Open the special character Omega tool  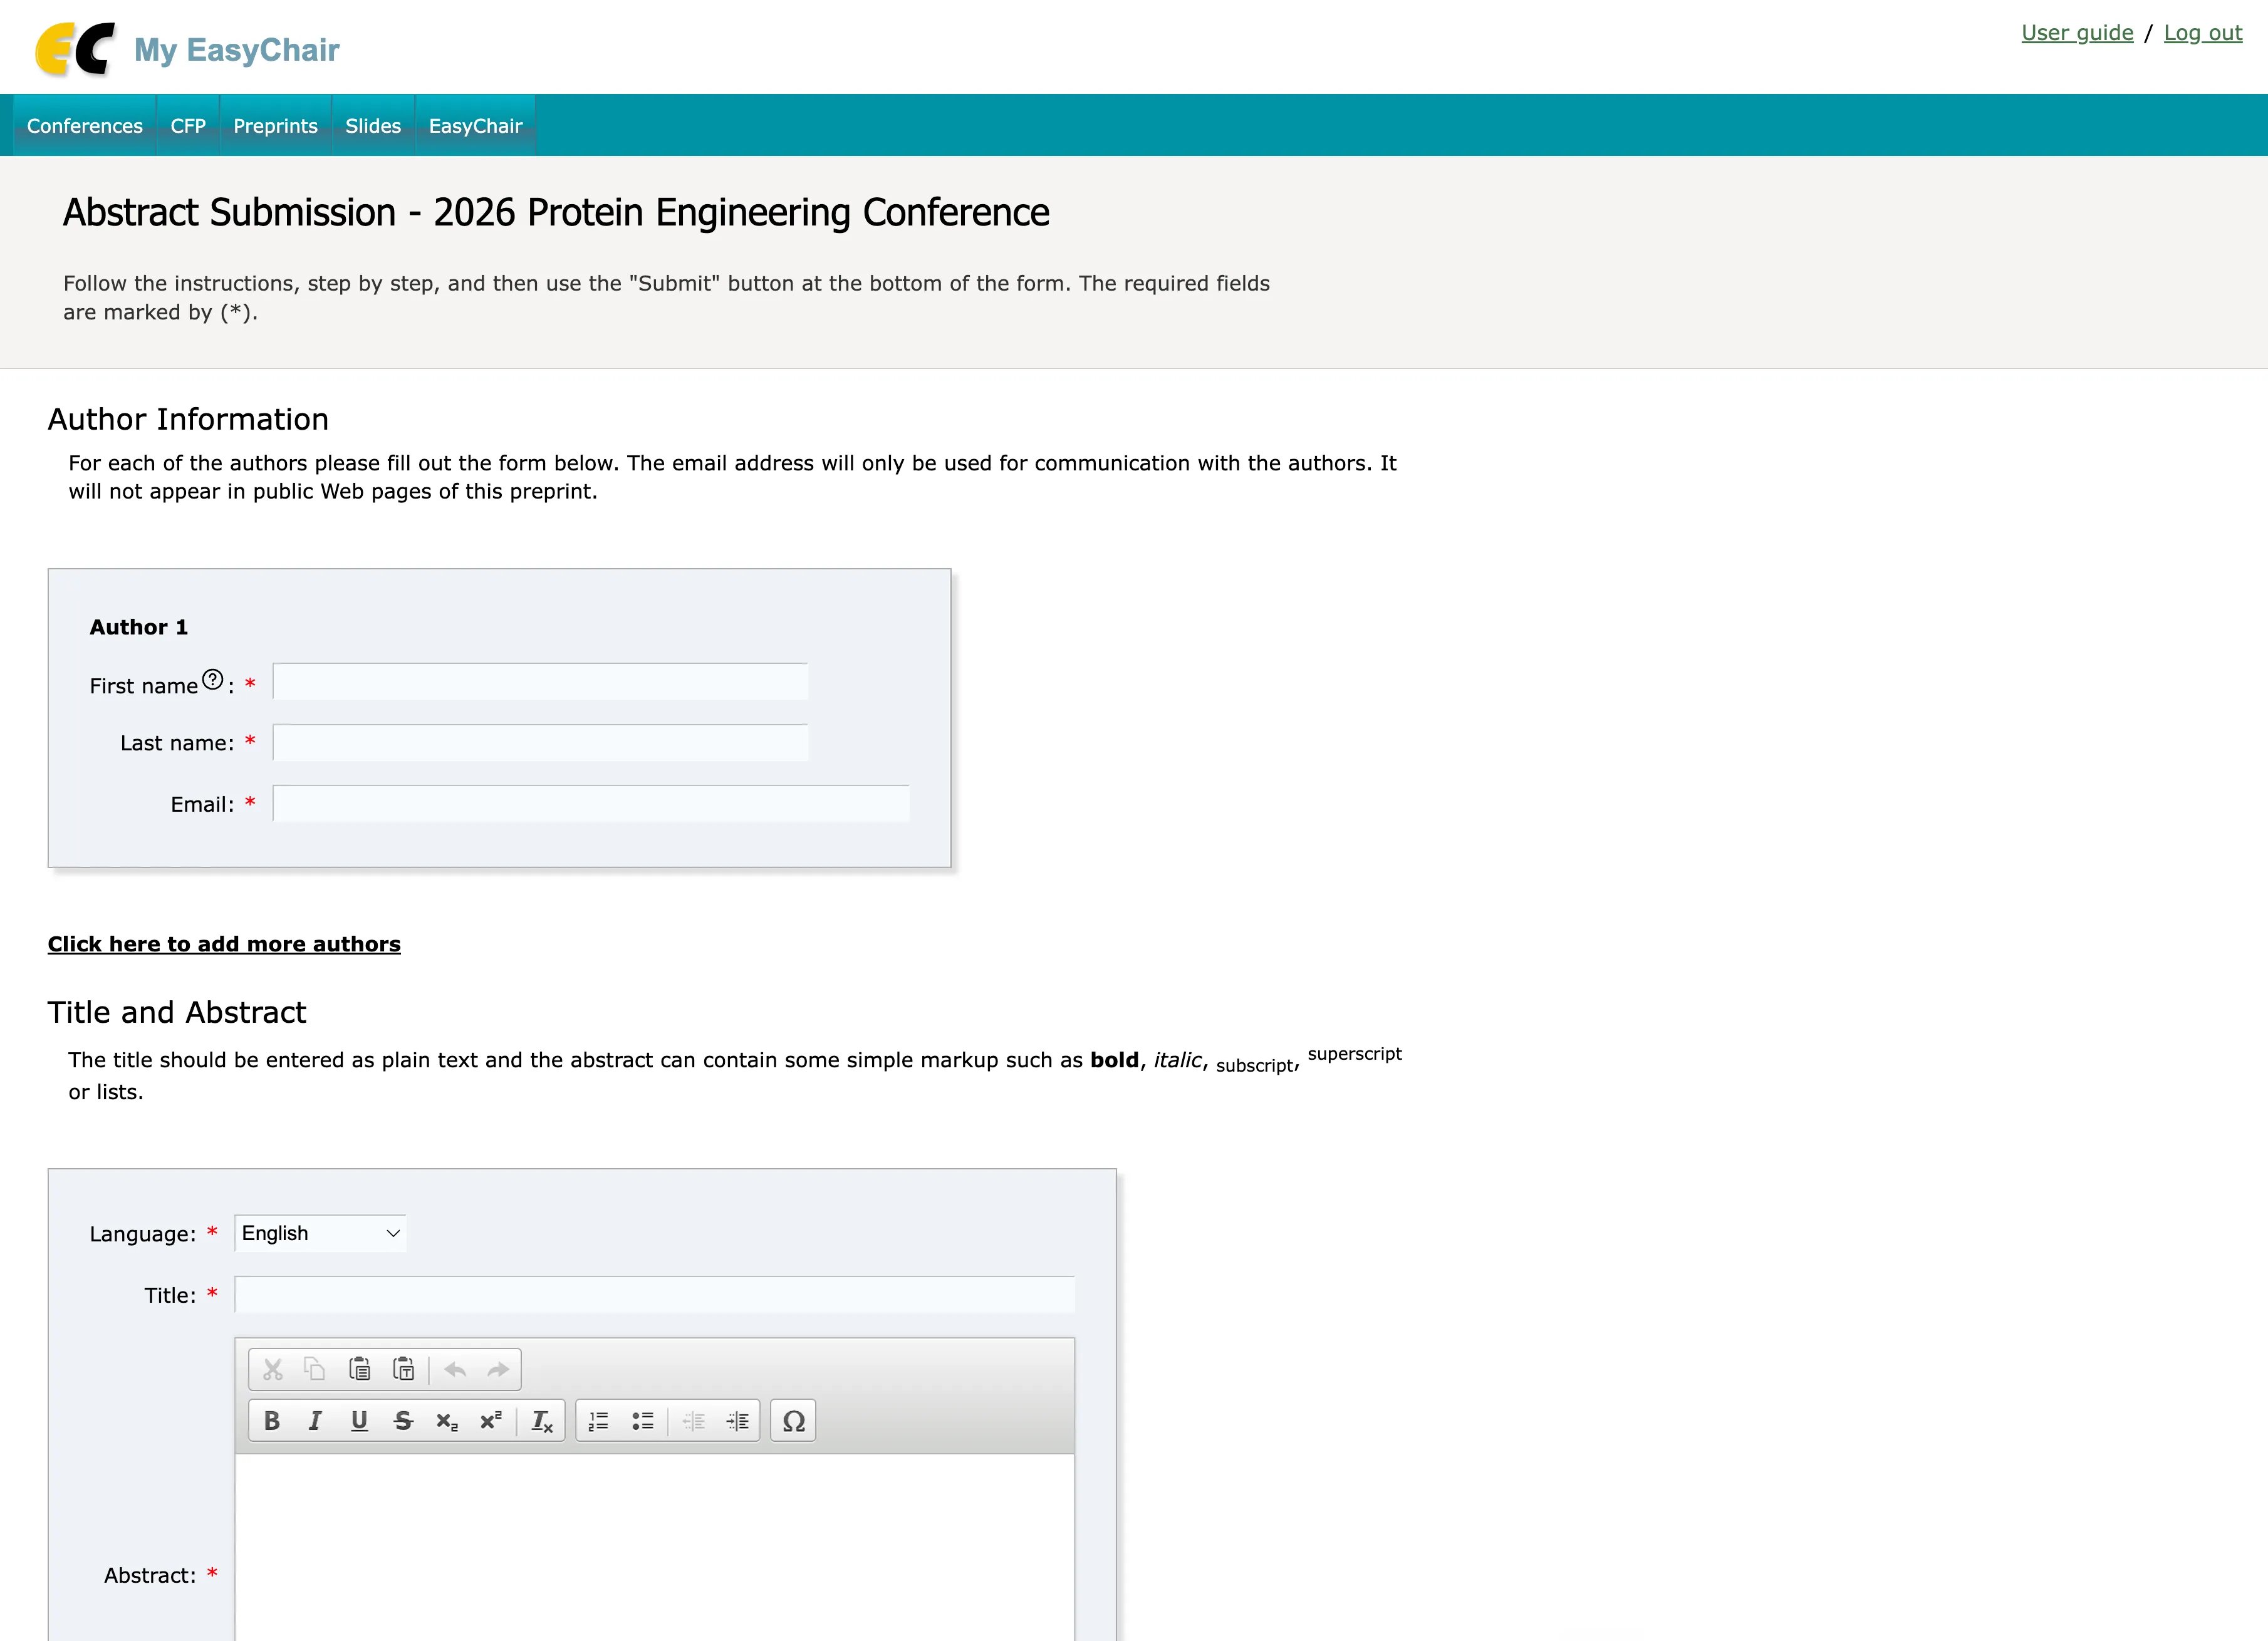(x=794, y=1421)
